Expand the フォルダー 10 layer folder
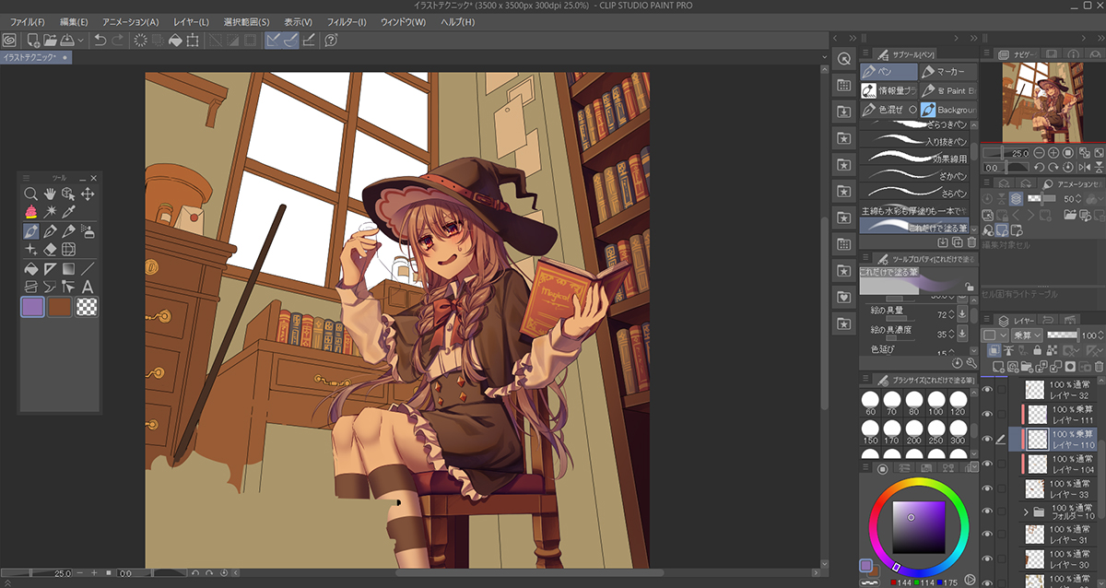The image size is (1106, 588). pyautogui.click(x=1027, y=512)
